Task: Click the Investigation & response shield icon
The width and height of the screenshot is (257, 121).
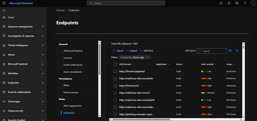Action: tap(4, 36)
